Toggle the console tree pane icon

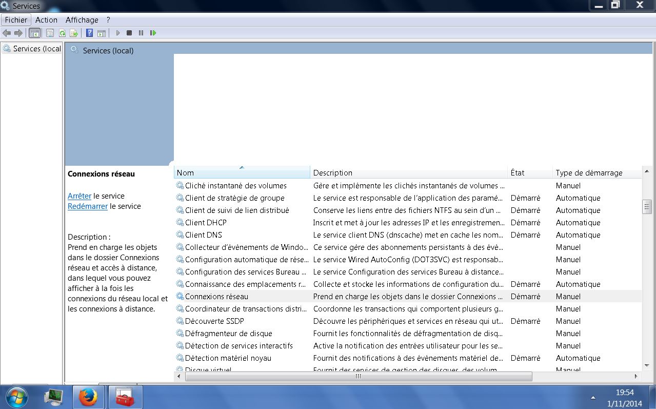coord(34,33)
